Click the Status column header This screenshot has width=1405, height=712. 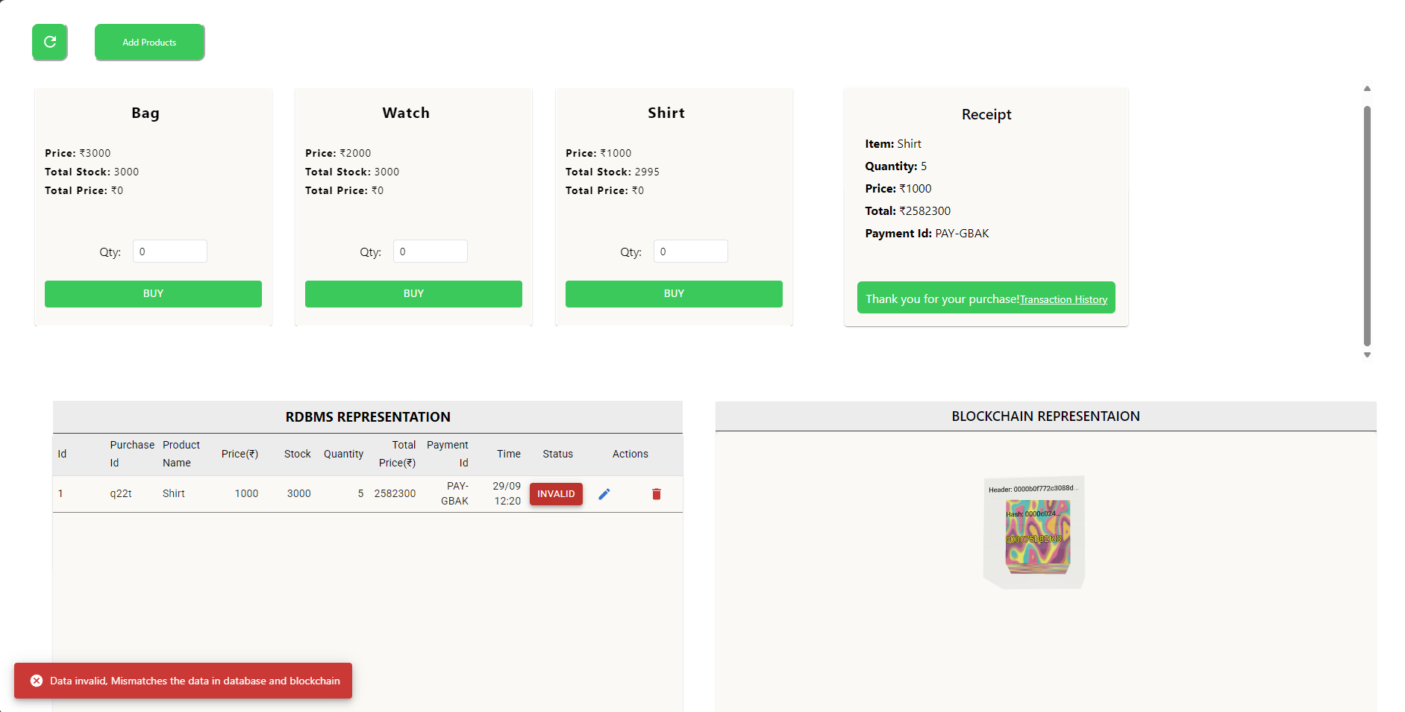557,454
